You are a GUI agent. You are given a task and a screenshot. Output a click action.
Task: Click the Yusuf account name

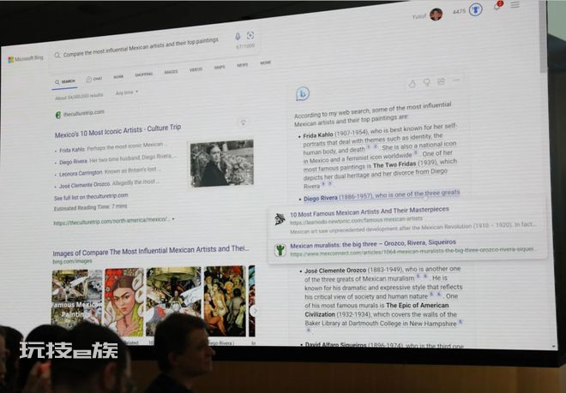tap(419, 16)
